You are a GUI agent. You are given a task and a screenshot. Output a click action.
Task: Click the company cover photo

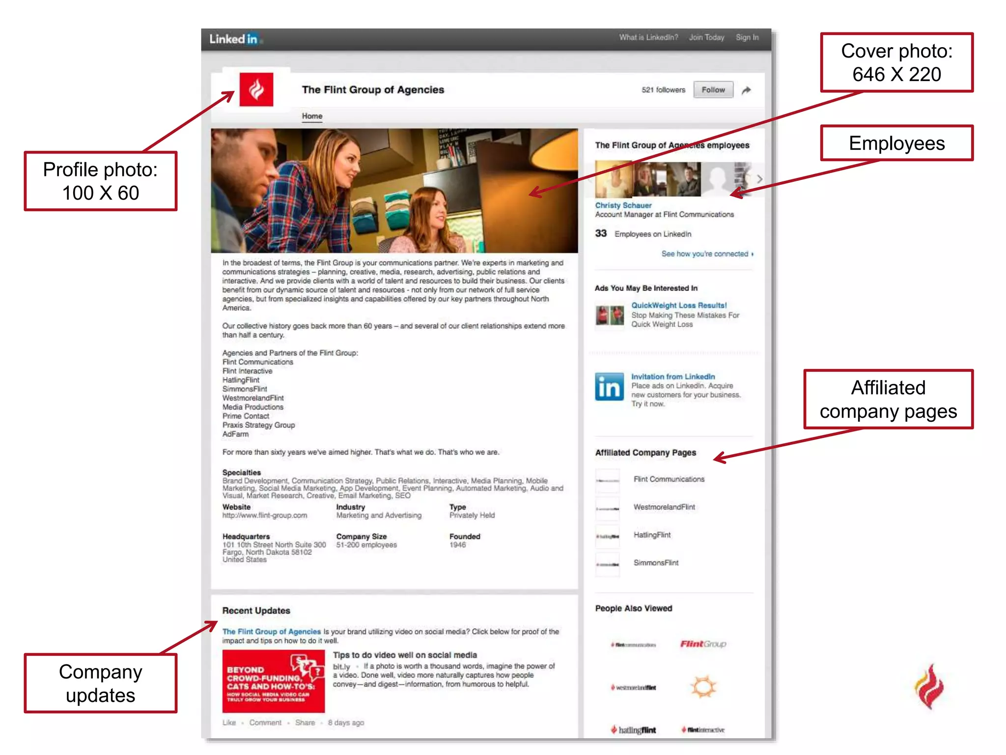pos(394,191)
